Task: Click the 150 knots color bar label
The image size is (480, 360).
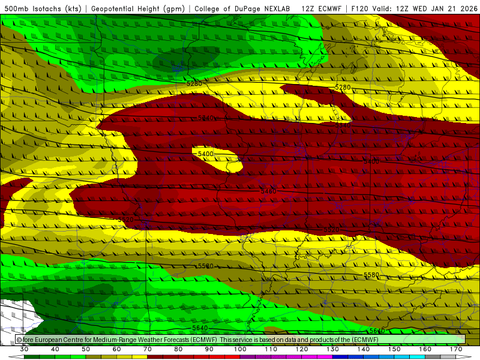Action: click(x=394, y=349)
